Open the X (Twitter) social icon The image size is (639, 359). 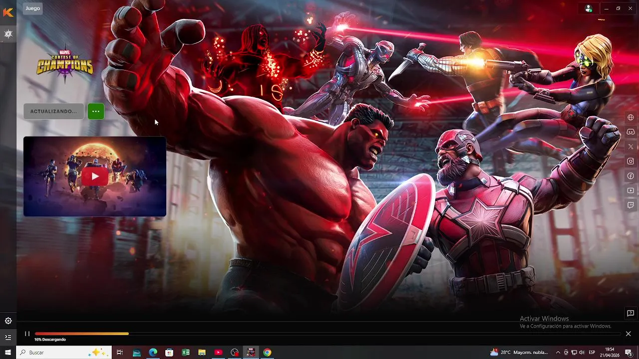631,147
